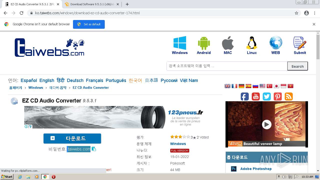320x180 pixels.
Task: Switch language using the Vietnamese flag
Action: coord(290,86)
